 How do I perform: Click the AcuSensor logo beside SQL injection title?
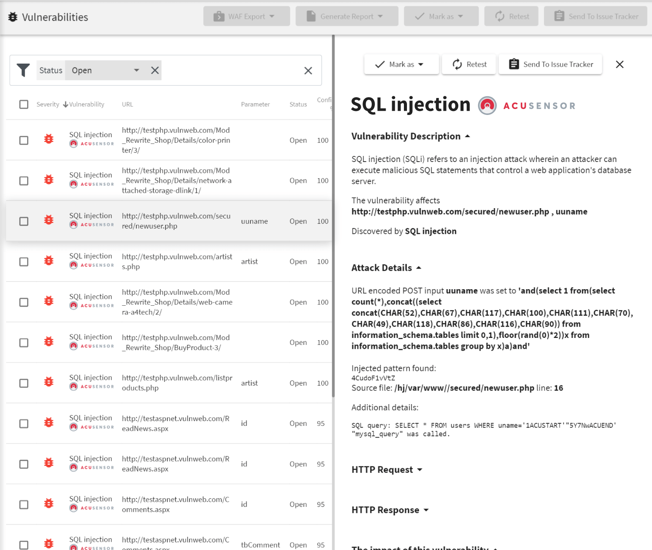487,105
